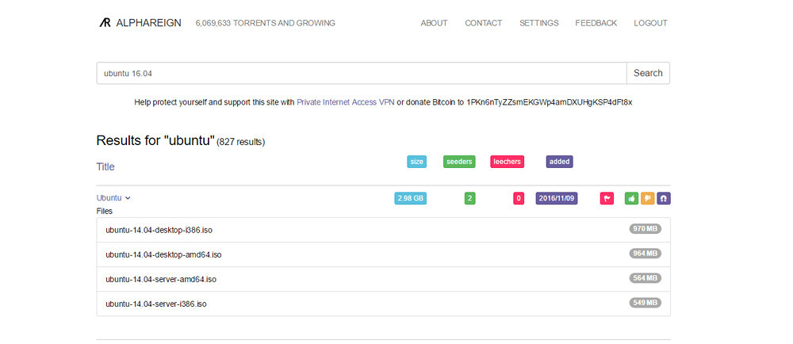793x344 pixels.
Task: Open the CONTACT page
Action: pos(484,23)
